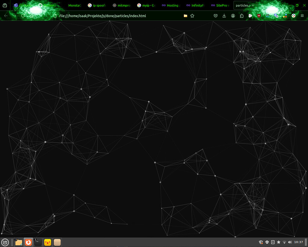Open the translate extension icon

click(x=276, y=16)
